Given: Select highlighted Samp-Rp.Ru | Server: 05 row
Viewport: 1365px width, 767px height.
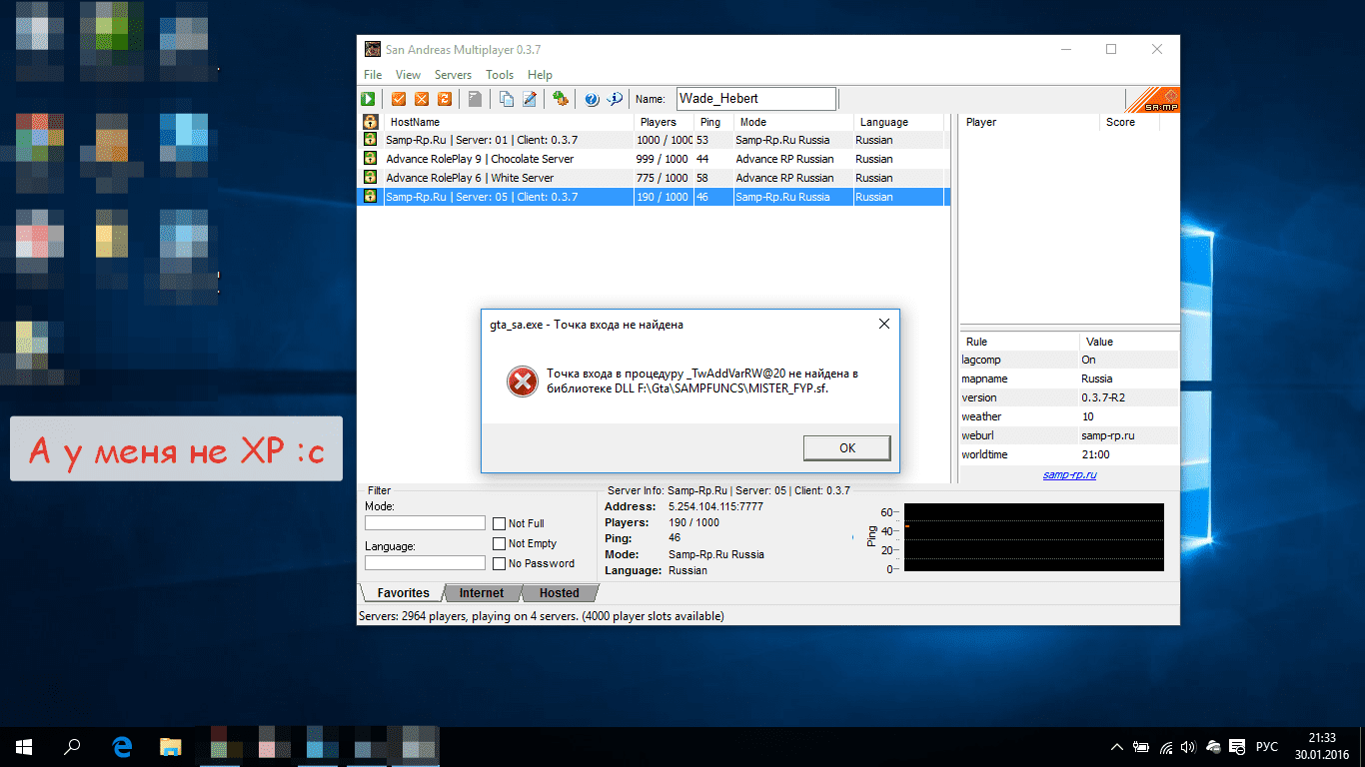Looking at the screenshot, I should [654, 197].
